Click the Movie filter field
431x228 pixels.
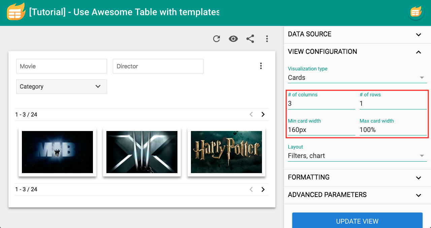click(x=62, y=66)
